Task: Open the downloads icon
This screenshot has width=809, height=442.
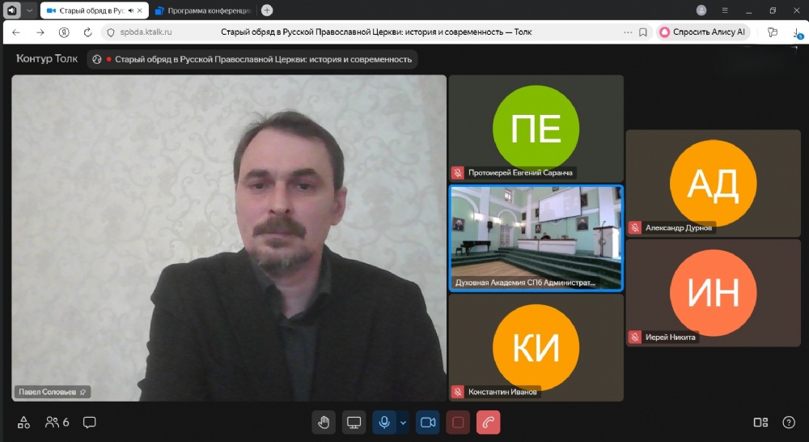Action: [797, 32]
